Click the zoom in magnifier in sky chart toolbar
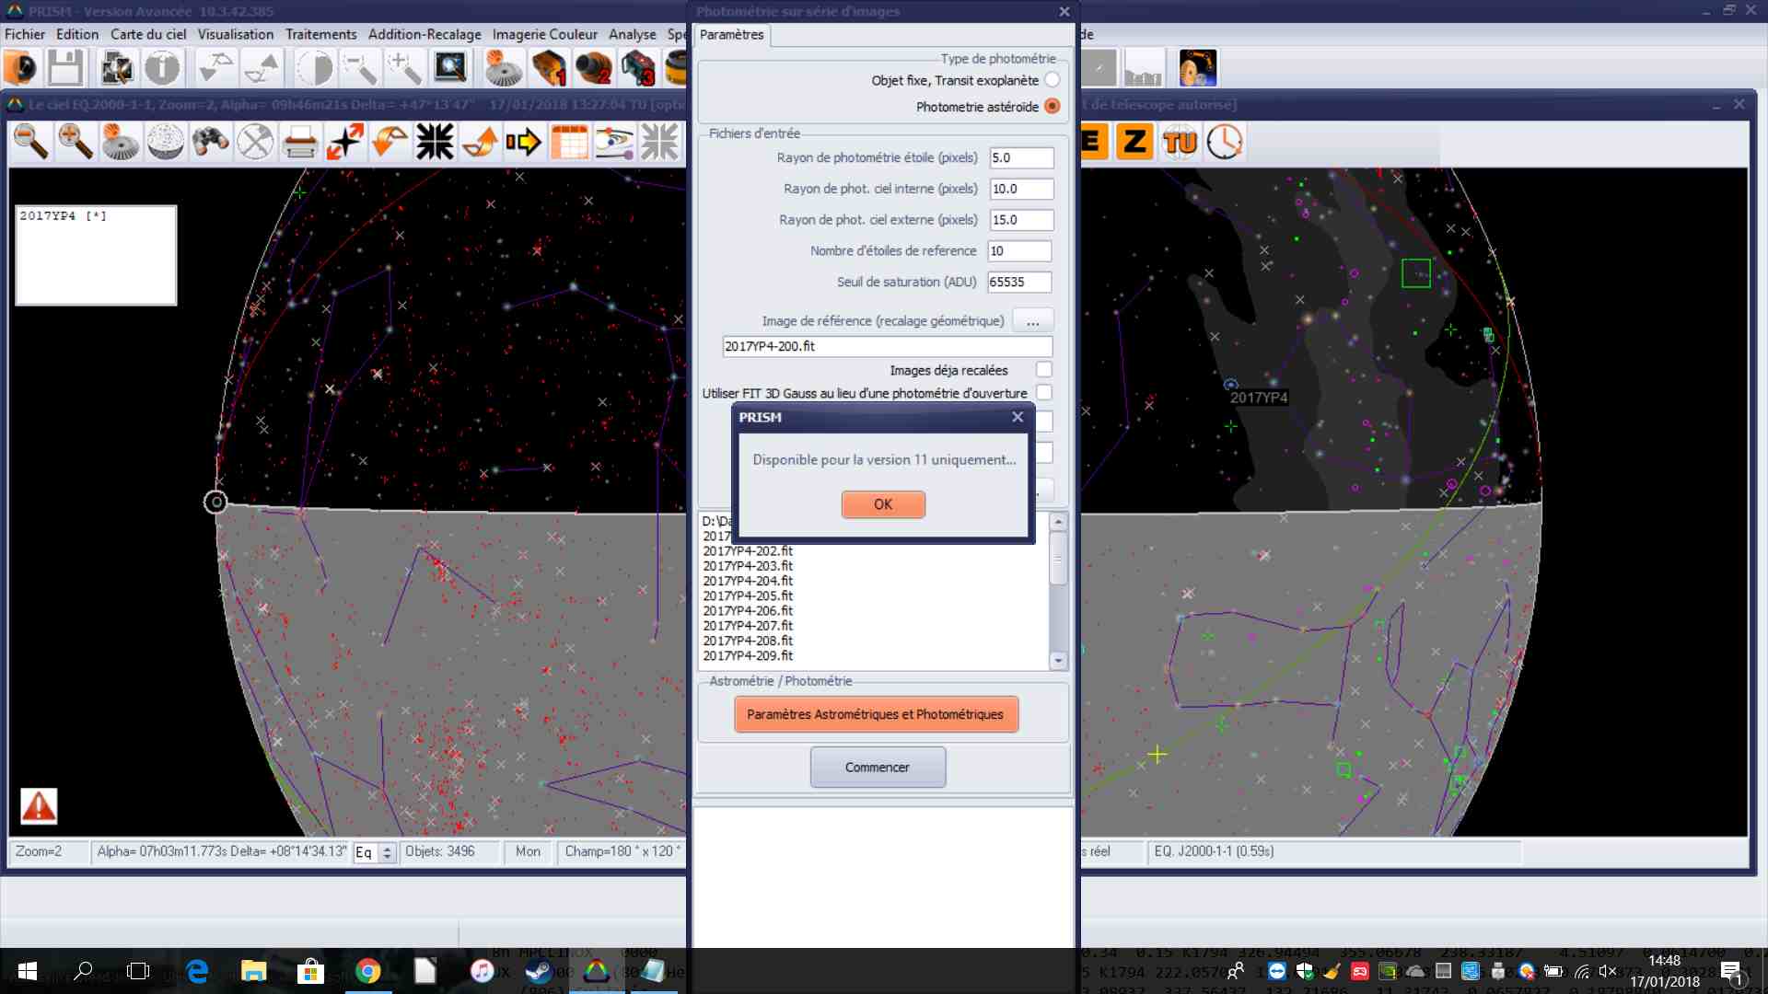This screenshot has width=1768, height=994. click(76, 143)
